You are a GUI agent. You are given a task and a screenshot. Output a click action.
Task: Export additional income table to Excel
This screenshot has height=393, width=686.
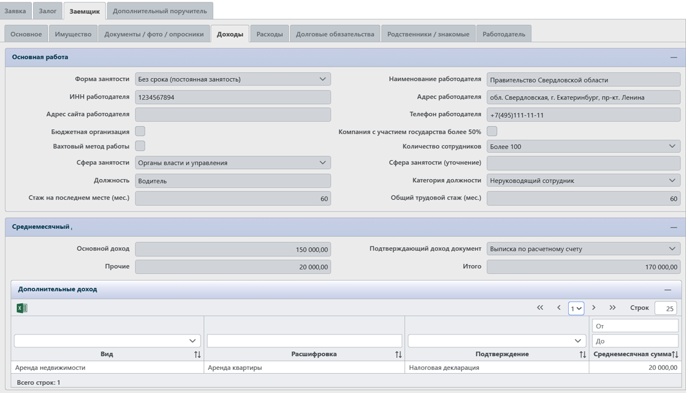click(22, 308)
